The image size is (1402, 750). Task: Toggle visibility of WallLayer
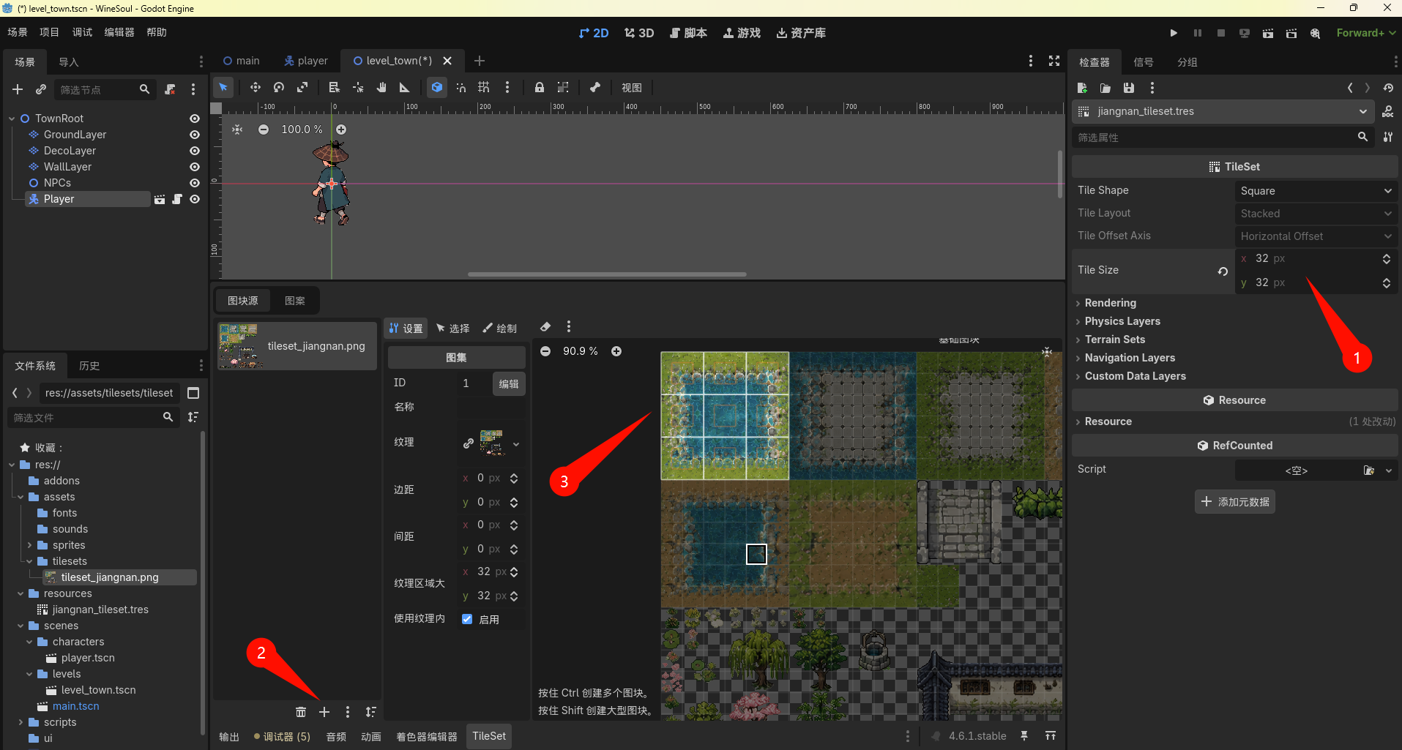click(195, 167)
